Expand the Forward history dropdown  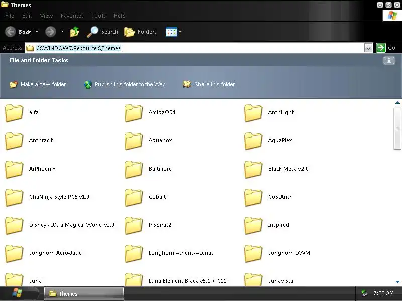click(62, 32)
